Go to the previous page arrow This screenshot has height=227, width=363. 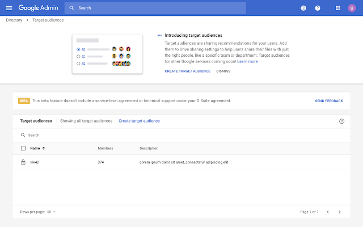pyautogui.click(x=328, y=212)
